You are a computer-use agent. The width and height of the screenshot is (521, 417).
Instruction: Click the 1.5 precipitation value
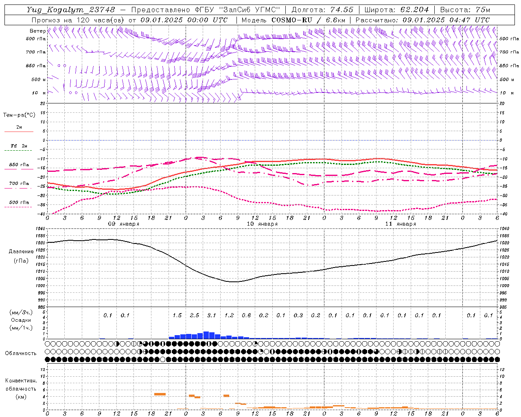(177, 315)
